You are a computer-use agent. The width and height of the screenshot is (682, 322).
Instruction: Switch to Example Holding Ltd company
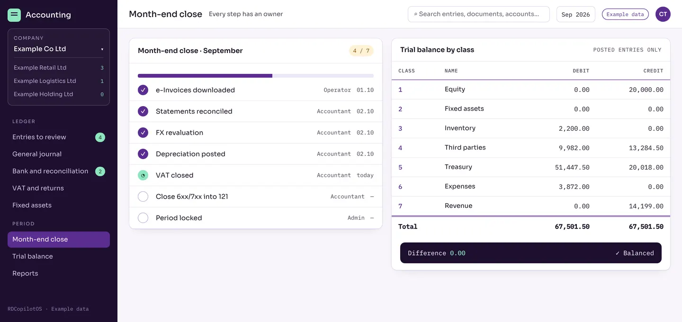coord(59,94)
